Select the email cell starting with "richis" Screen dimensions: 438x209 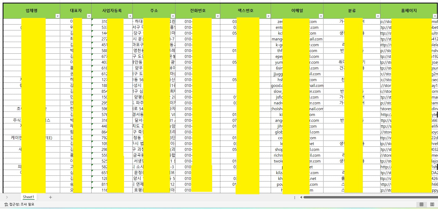[297, 155]
